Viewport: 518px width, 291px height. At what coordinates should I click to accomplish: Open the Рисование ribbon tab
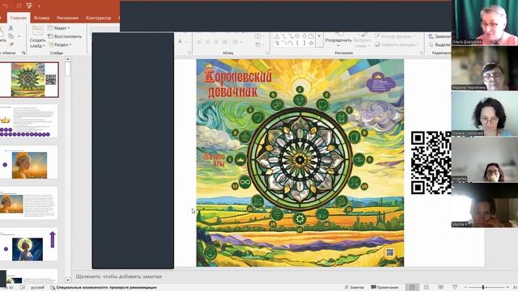[x=67, y=18]
